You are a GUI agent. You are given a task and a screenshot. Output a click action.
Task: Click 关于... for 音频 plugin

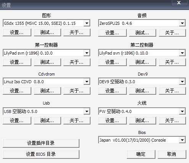click(x=172, y=33)
